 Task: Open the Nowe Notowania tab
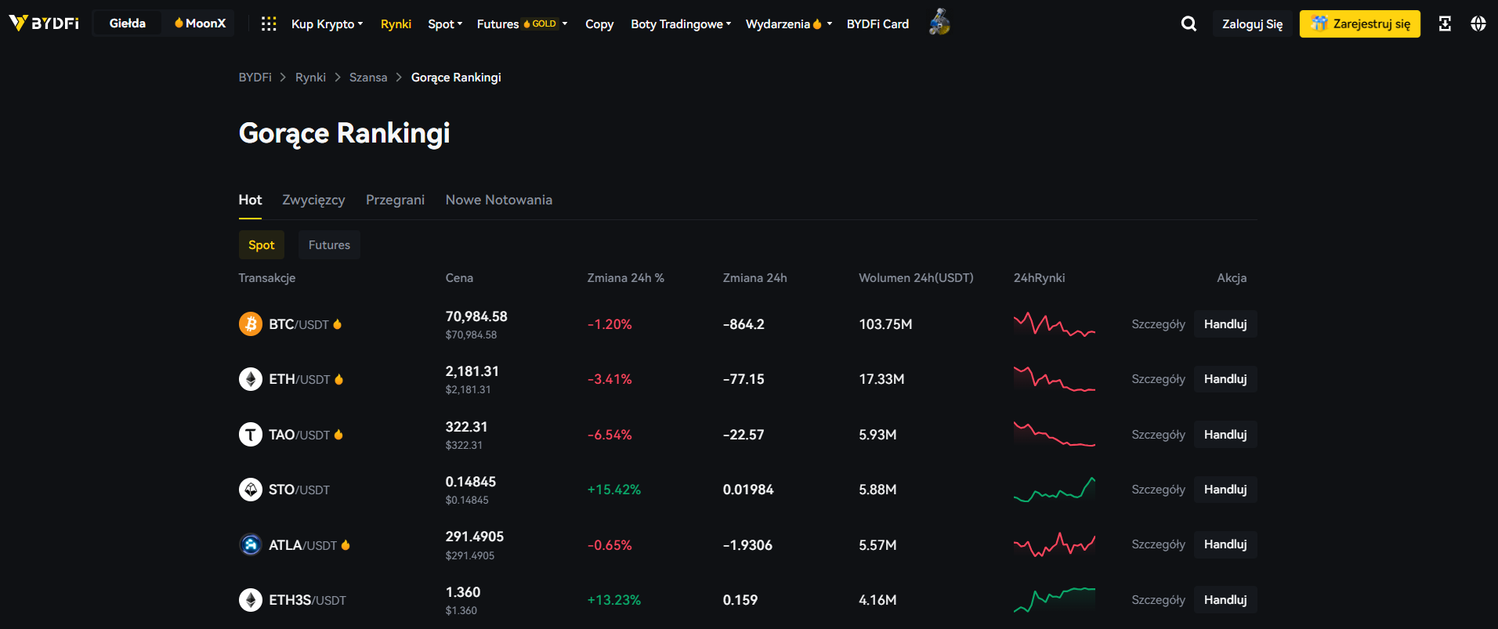tap(498, 200)
